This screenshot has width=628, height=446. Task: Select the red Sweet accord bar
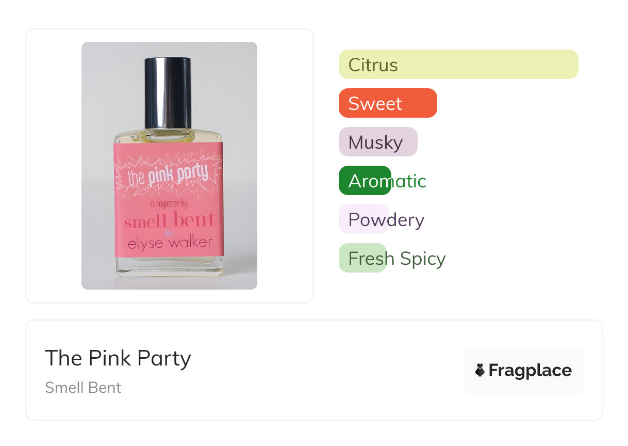(387, 103)
